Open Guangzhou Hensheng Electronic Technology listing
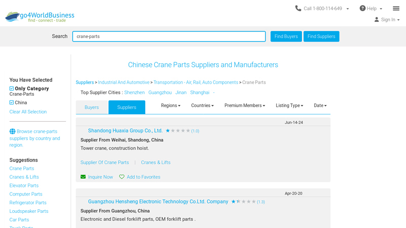This screenshot has width=406, height=228. click(158, 201)
